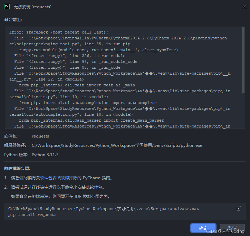Click the activate.bat path line

[104, 209]
